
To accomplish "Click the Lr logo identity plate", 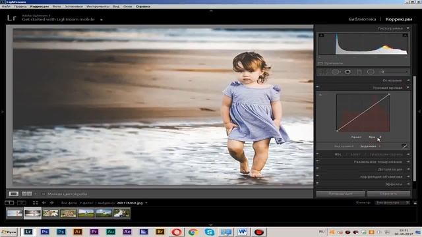I will (x=12, y=18).
